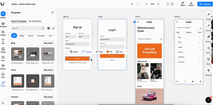Select the Blog filter chip
Screen dimensions: 213x105
point(22,36)
